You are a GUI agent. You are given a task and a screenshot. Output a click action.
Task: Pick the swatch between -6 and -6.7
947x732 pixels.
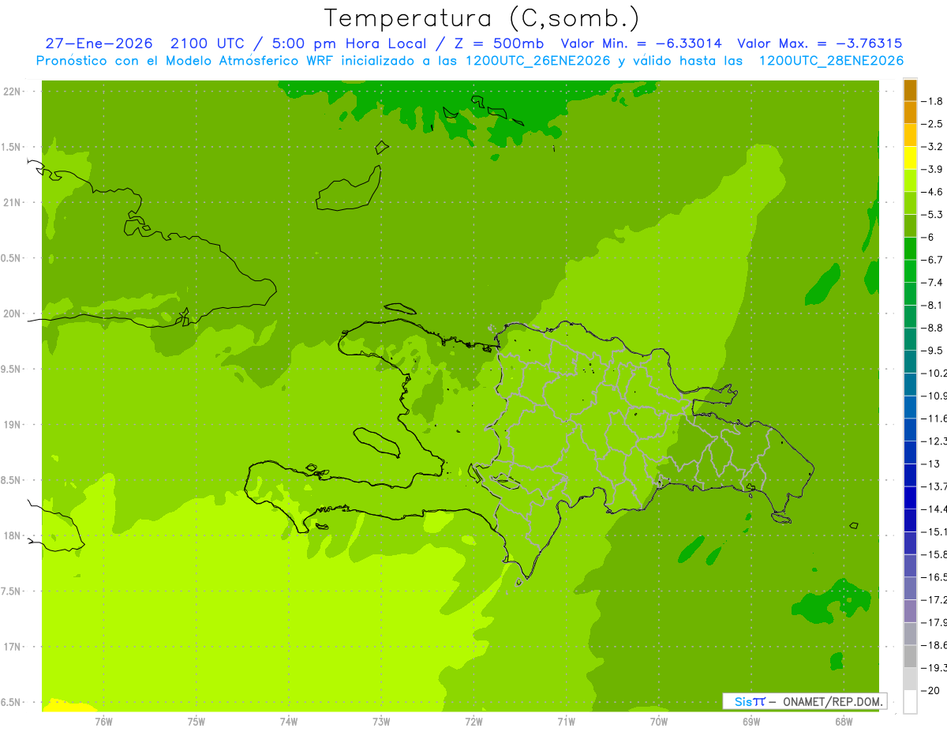911,249
